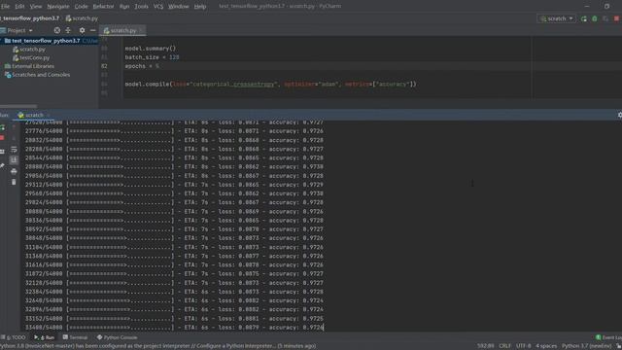Click the green Rerun icon in Run panel
This screenshot has width=622, height=350.
coord(2,127)
